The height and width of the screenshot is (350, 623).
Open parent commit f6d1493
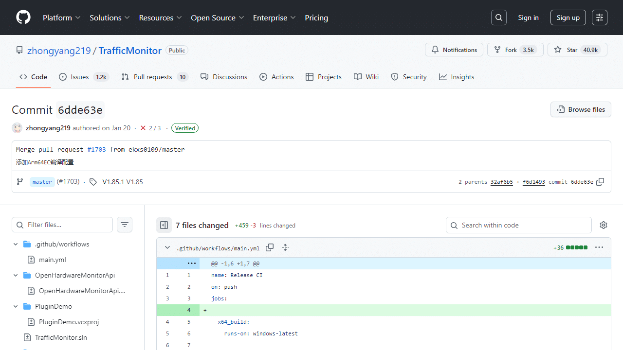(534, 182)
